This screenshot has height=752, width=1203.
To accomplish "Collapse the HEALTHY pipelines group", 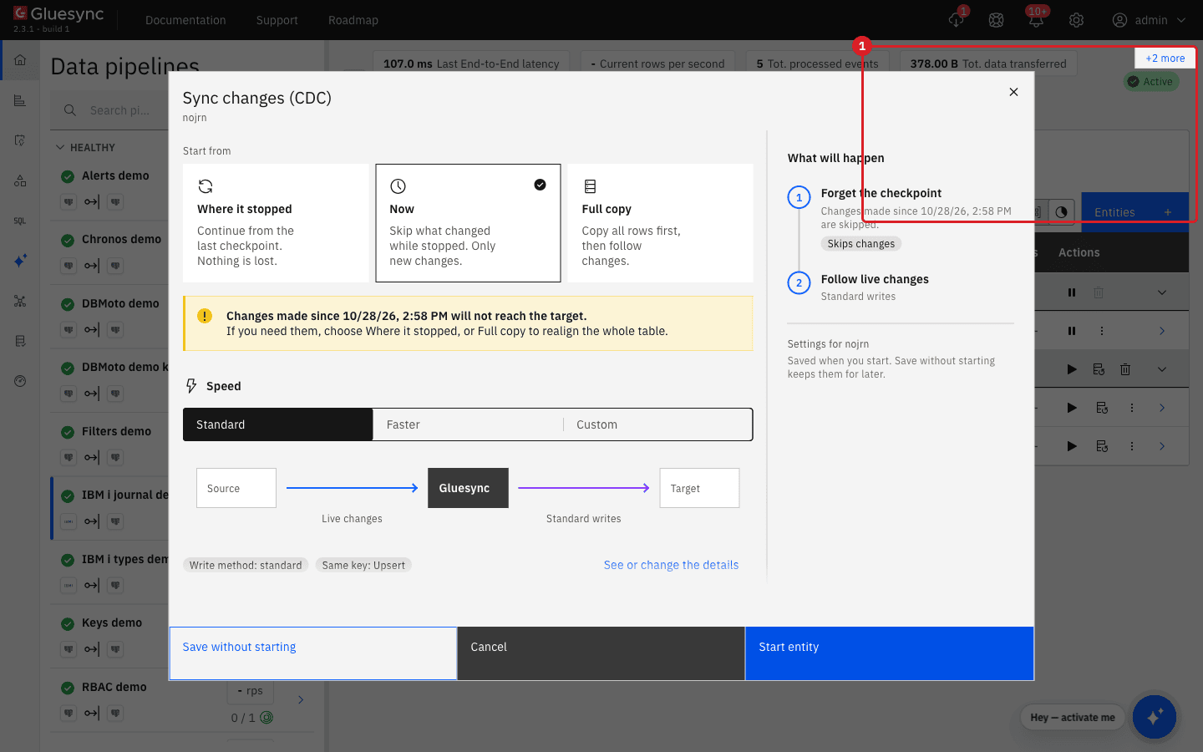I will (60, 148).
